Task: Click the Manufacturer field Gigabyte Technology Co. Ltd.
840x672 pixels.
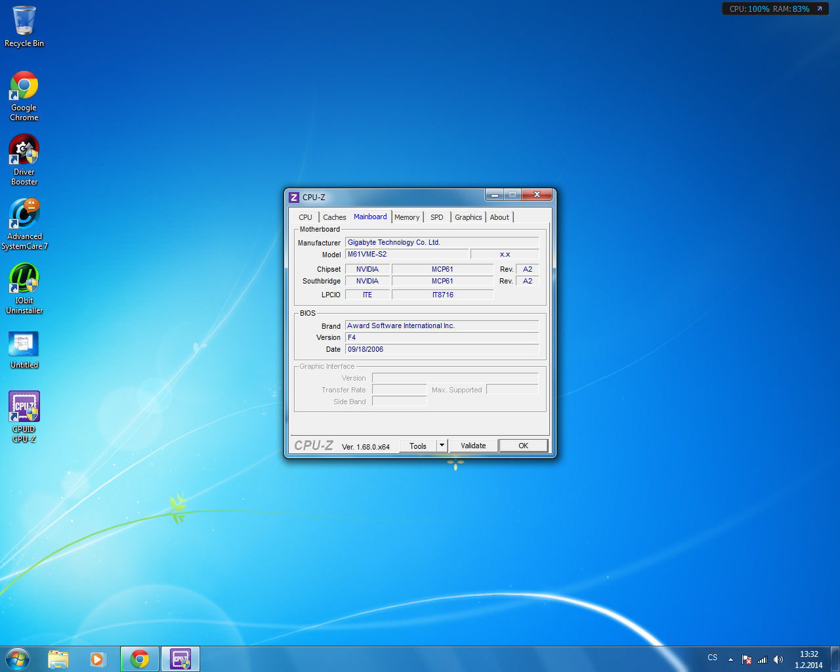Action: [442, 242]
